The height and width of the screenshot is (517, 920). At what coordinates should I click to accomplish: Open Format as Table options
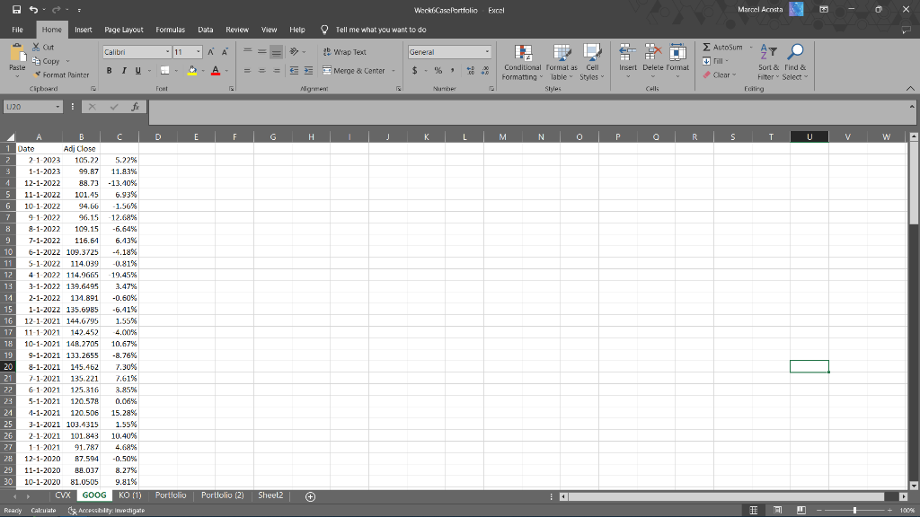click(562, 62)
